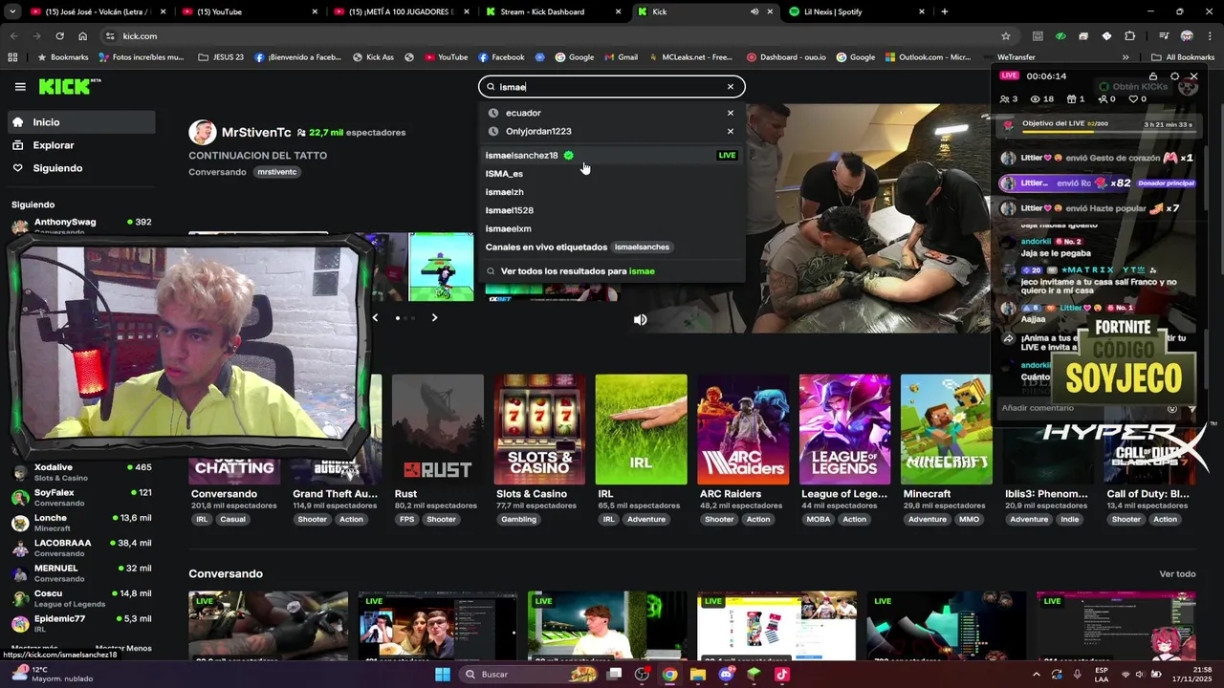This screenshot has height=688, width=1224.
Task: Reload the page
Action: coord(59,36)
